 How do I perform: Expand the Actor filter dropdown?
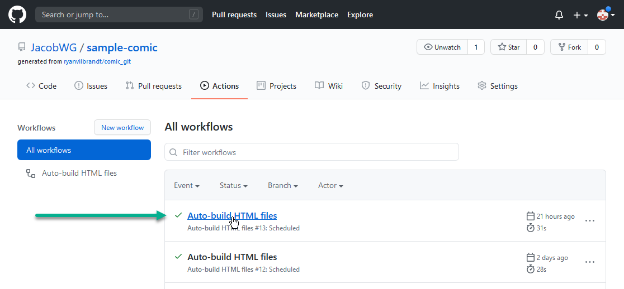[330, 185]
